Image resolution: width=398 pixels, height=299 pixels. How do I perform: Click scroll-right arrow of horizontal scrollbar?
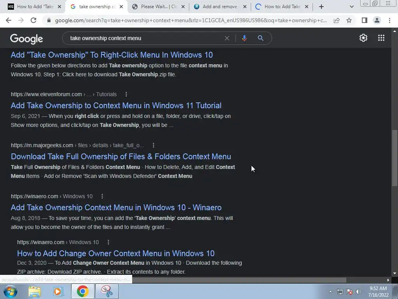point(388,280)
